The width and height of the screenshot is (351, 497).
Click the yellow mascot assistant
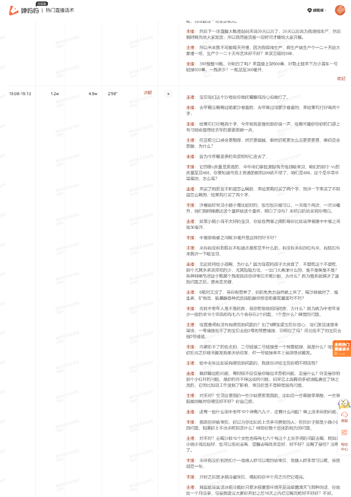pyautogui.click(x=344, y=404)
